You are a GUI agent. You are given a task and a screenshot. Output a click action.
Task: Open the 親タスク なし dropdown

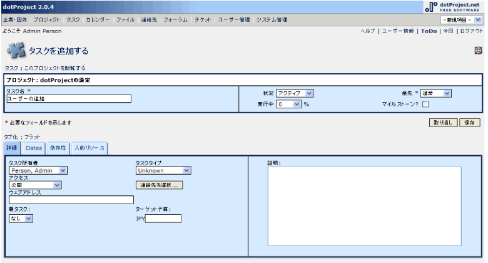(x=21, y=219)
